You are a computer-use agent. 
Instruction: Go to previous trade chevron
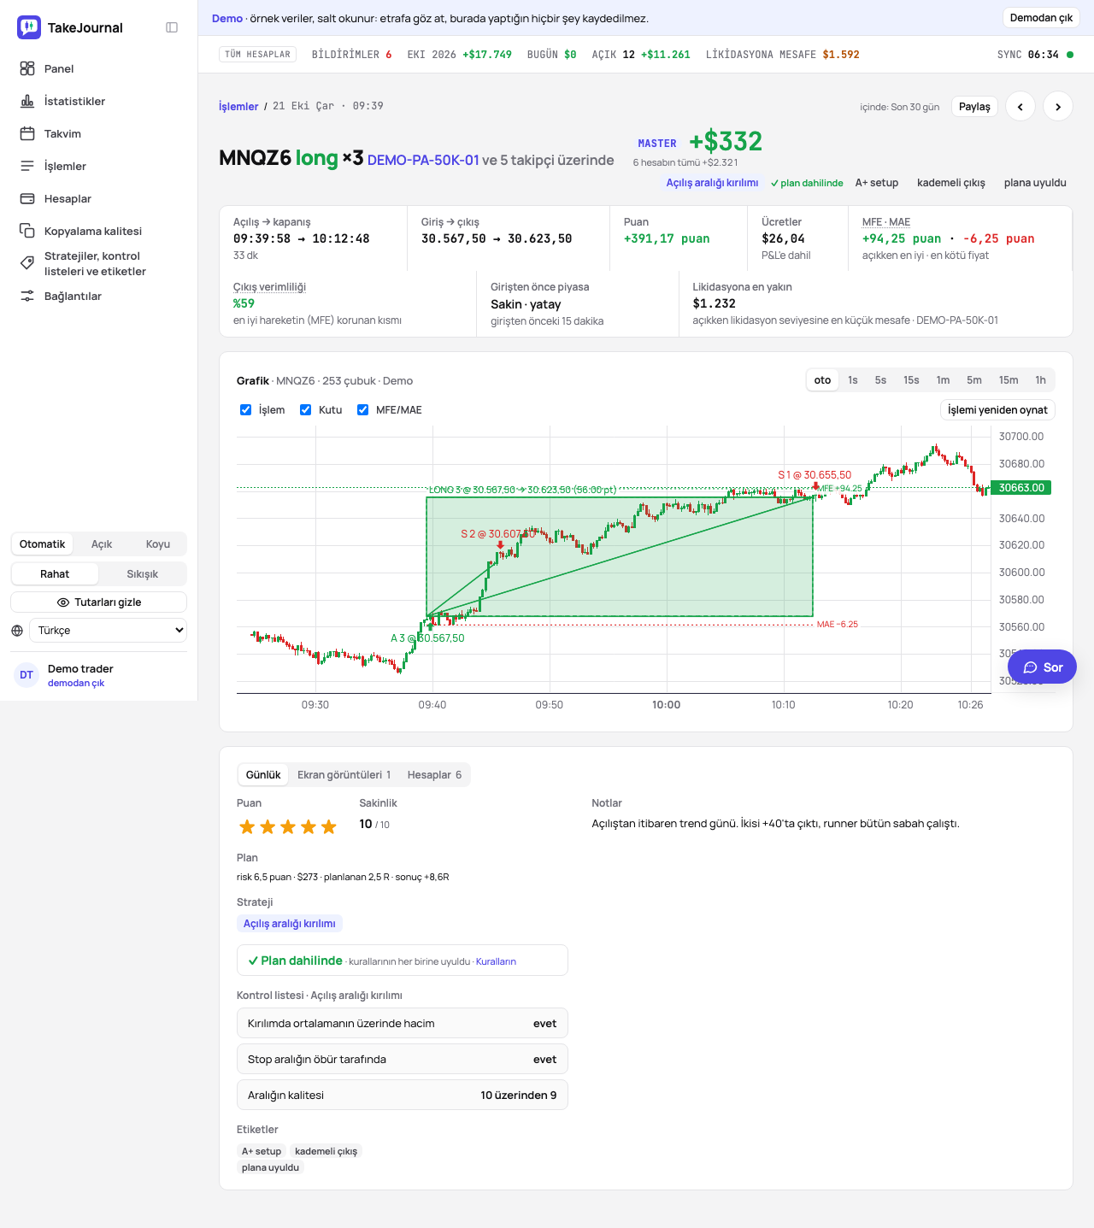(1020, 107)
